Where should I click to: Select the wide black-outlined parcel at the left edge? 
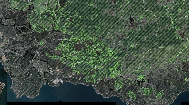point(8,22)
